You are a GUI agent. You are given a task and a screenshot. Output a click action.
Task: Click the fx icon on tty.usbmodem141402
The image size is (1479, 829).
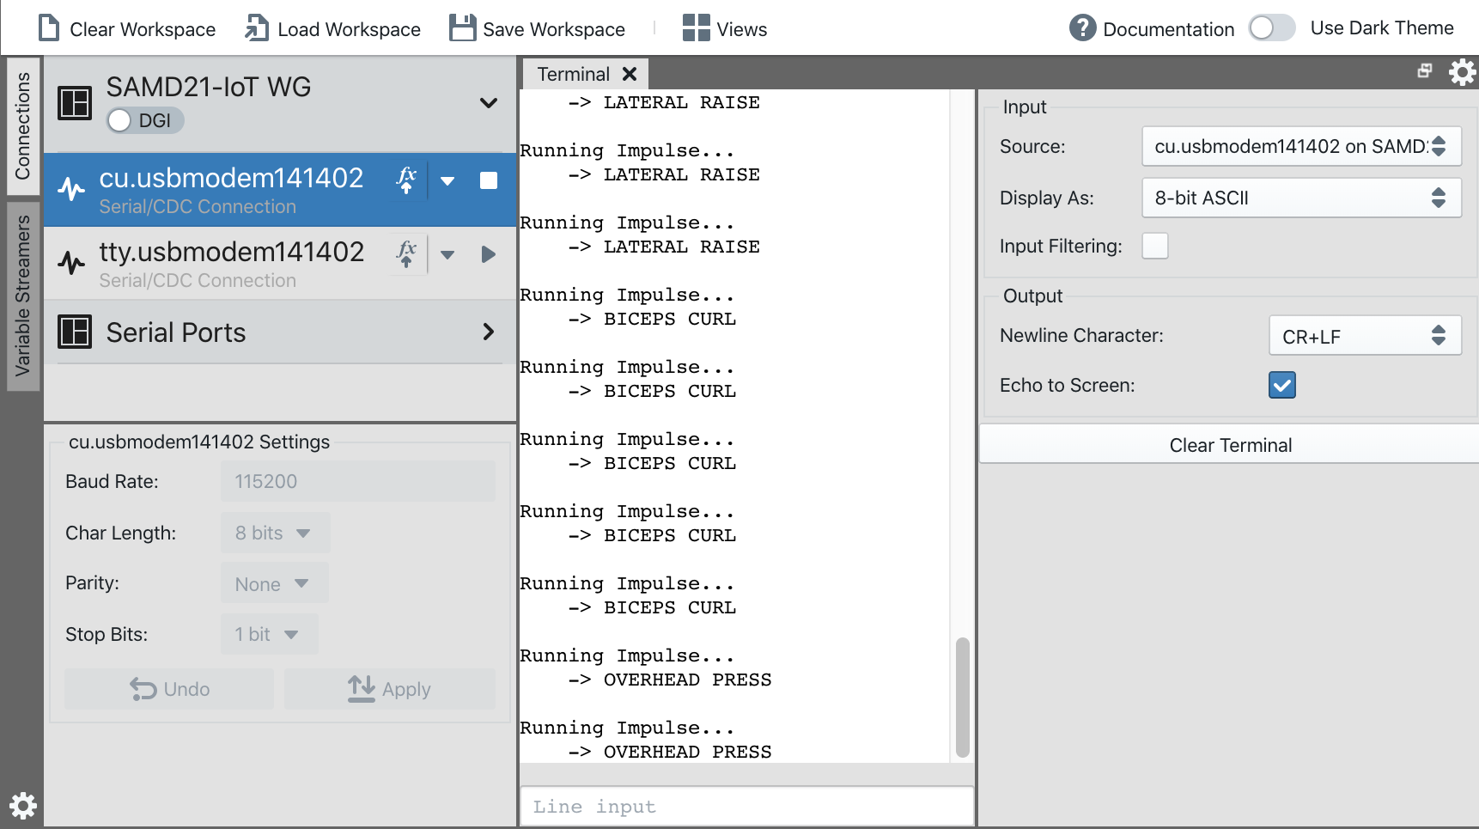pyautogui.click(x=406, y=254)
